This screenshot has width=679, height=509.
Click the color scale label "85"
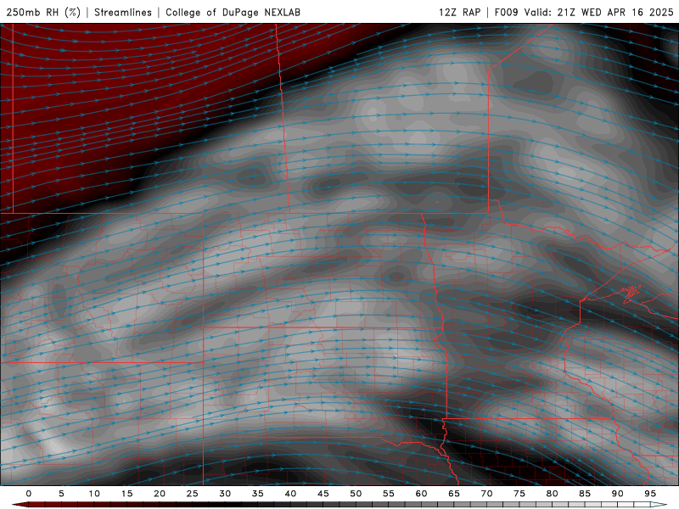585,494
